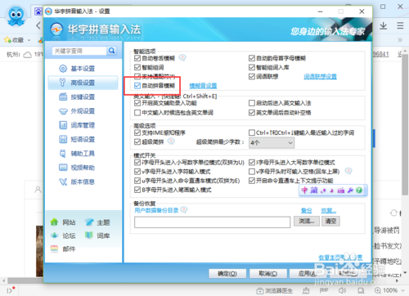
Task: Open the 词库 dictionary shortcut
Action: (x=97, y=235)
